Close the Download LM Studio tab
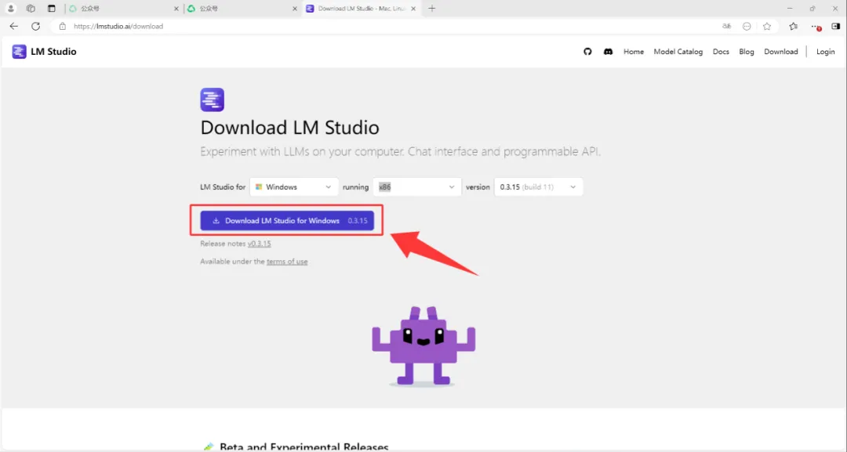 [x=413, y=9]
